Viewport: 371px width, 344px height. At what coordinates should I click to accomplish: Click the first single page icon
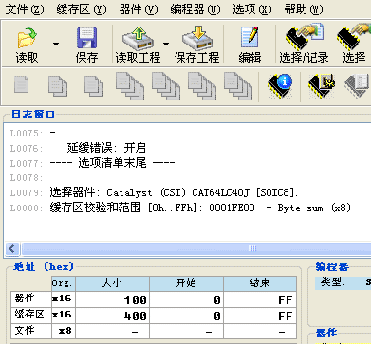point(22,84)
